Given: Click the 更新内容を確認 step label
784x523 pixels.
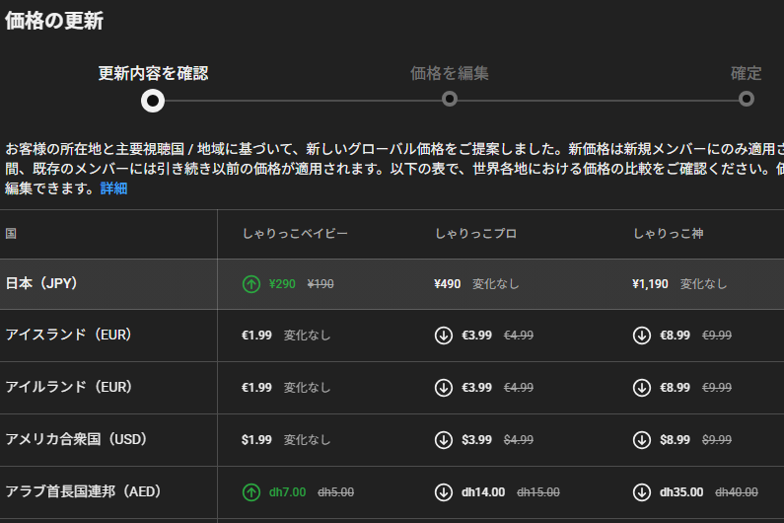Looking at the screenshot, I should (153, 74).
